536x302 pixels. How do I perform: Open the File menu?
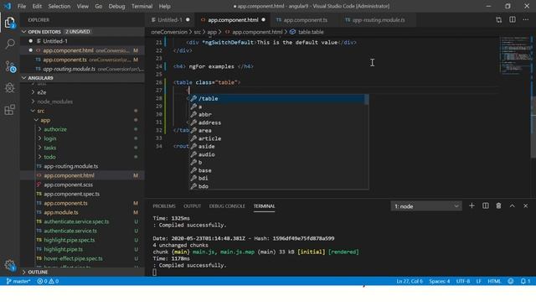coord(22,6)
